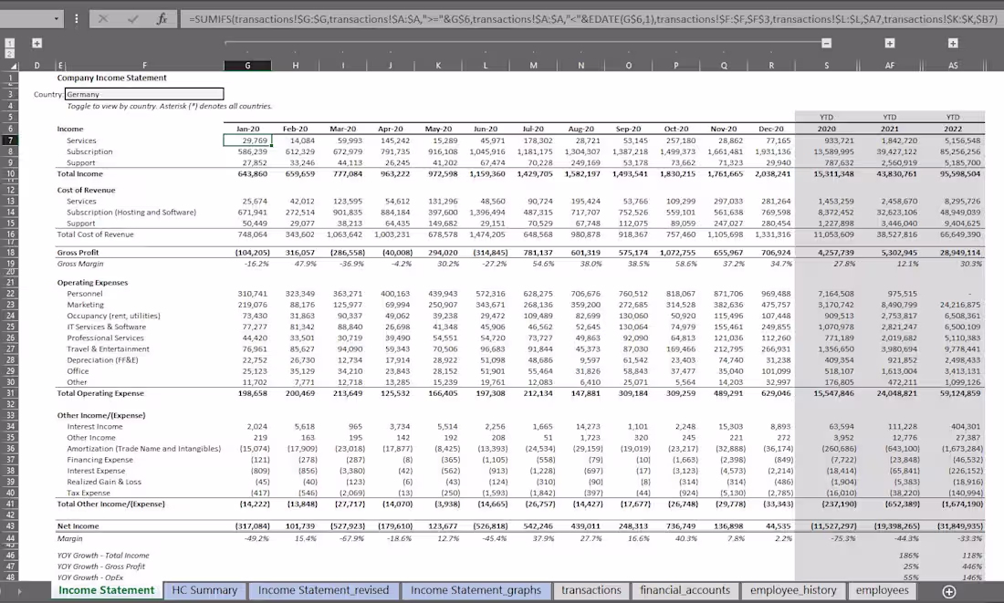This screenshot has width=1004, height=603.
Task: Add a new sheet with plus icon
Action: 949,591
